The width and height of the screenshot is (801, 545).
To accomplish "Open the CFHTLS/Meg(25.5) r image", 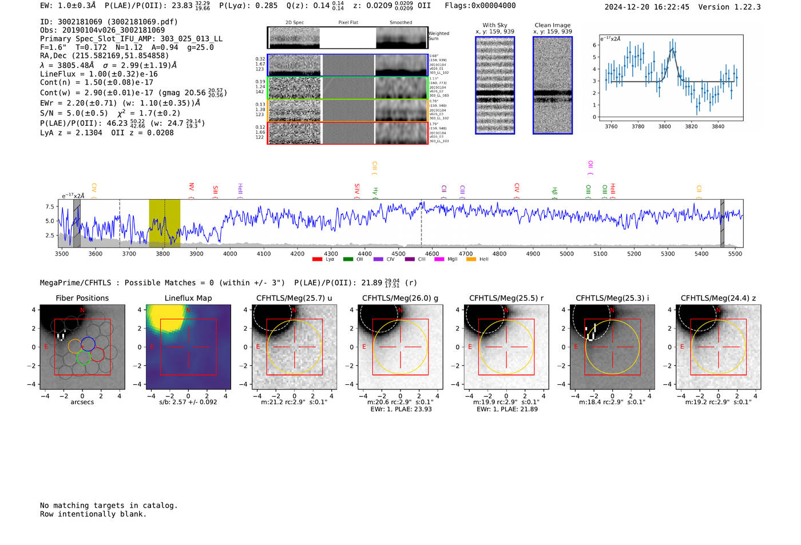I will [506, 347].
